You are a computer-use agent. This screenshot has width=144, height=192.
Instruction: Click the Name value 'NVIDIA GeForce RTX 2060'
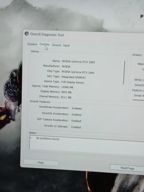pyautogui.click(x=78, y=62)
